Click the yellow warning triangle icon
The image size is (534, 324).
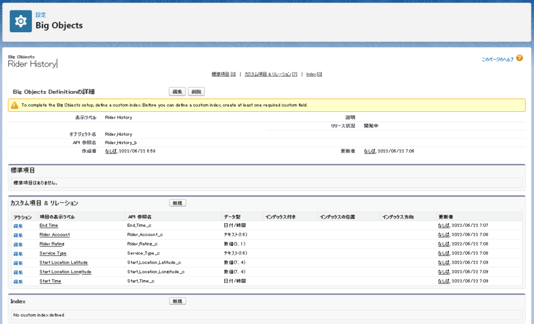point(15,105)
